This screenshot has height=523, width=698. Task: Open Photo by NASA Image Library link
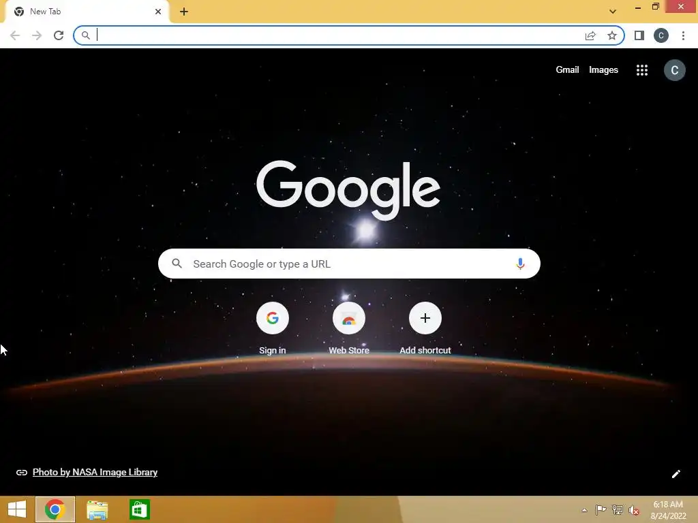[95, 473]
